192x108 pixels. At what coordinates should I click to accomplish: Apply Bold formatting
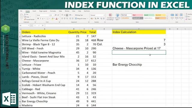[x=38, y=19]
